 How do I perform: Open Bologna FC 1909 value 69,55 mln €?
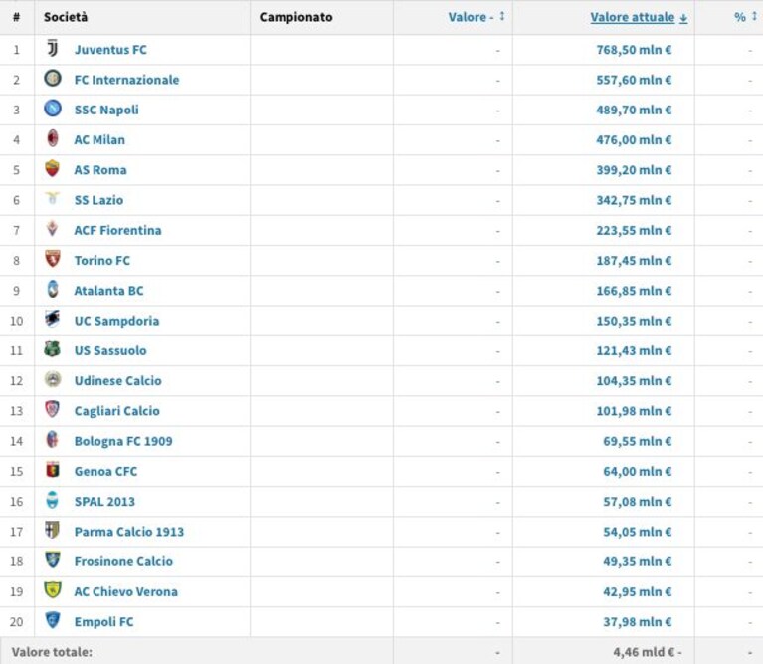(x=638, y=441)
